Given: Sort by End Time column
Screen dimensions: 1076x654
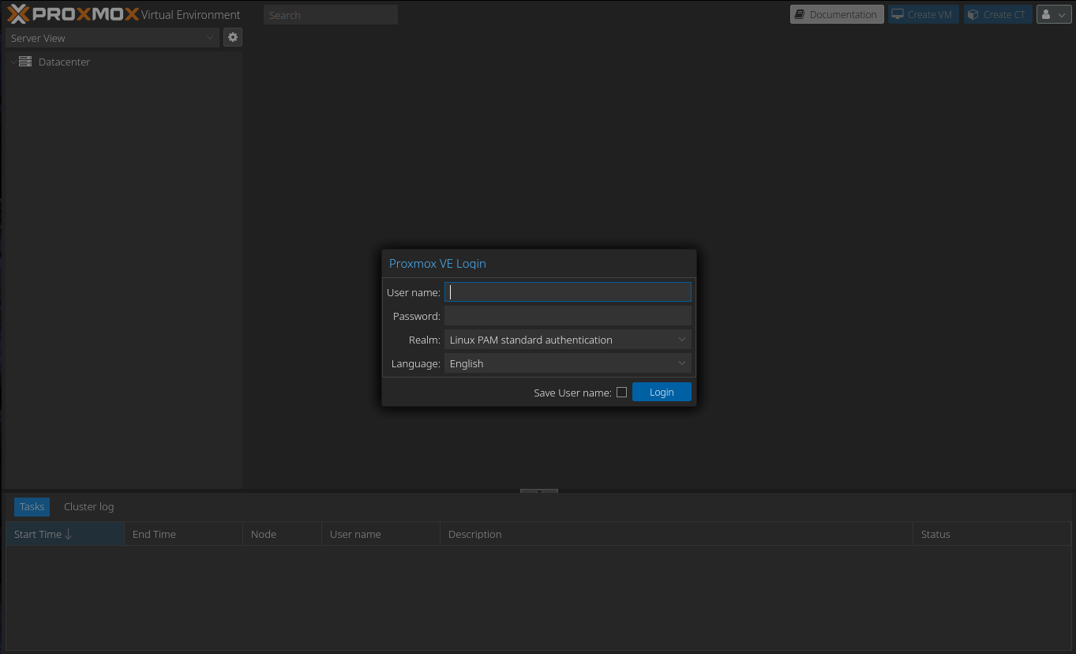Looking at the screenshot, I should click(183, 534).
